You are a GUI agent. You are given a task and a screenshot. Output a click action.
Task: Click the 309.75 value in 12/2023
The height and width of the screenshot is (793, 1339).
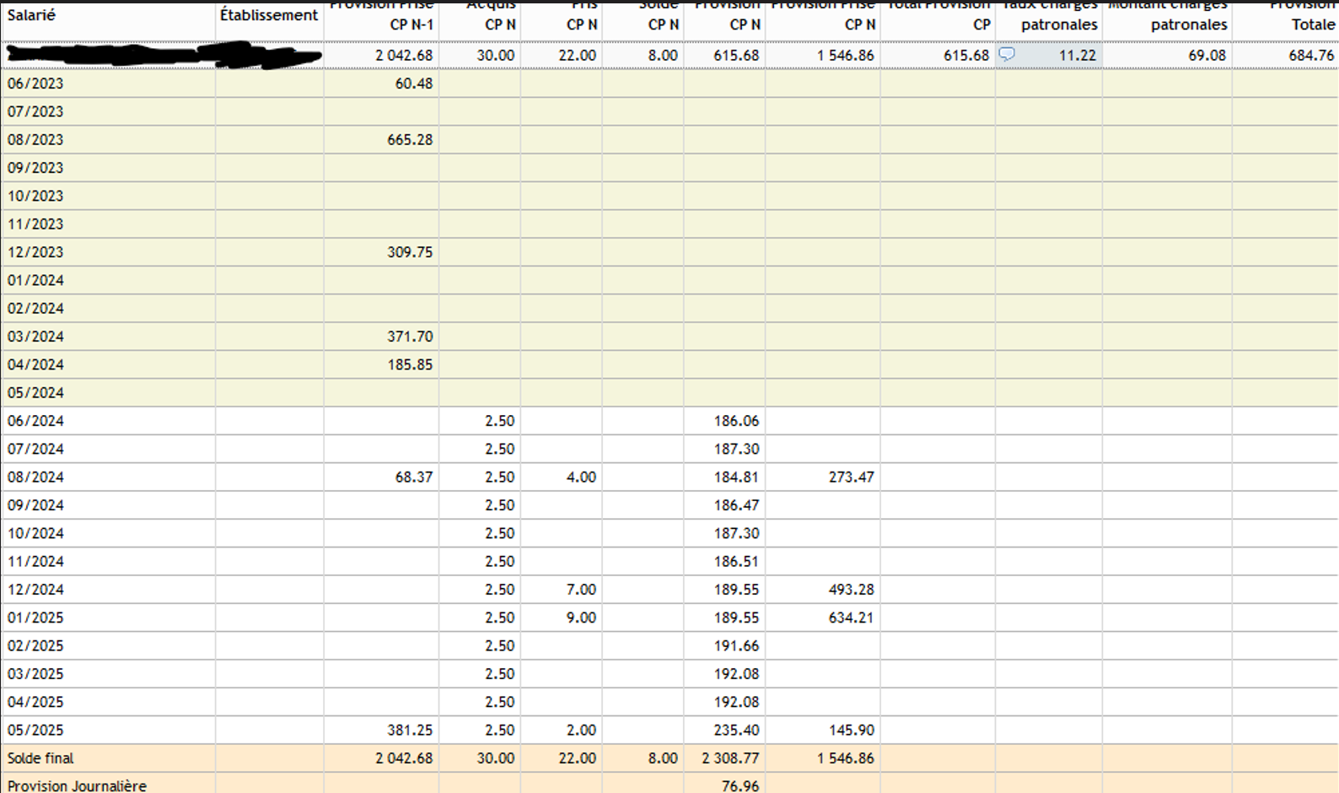coord(410,252)
